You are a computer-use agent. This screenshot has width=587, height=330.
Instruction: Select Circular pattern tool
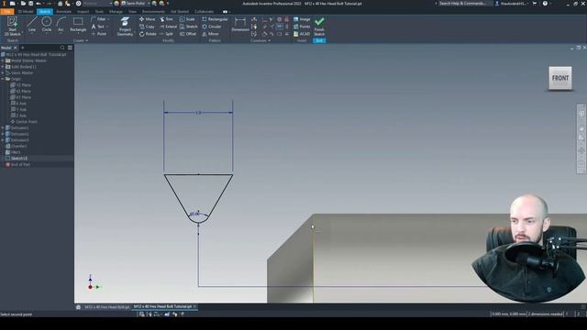(x=212, y=27)
